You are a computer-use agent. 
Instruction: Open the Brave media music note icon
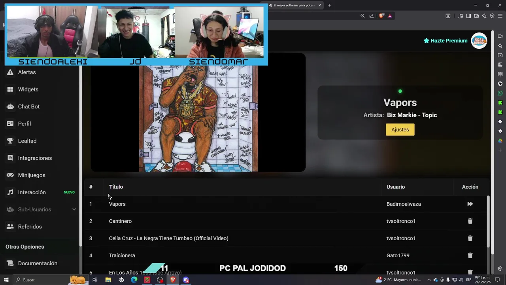(x=461, y=16)
